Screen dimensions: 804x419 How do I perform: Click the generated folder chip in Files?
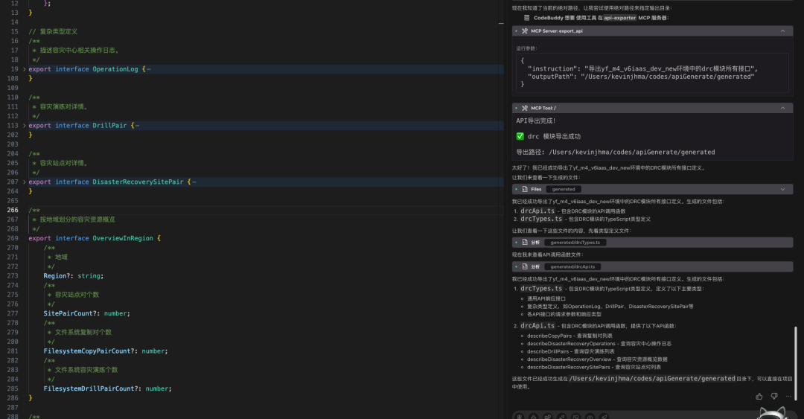click(x=563, y=189)
